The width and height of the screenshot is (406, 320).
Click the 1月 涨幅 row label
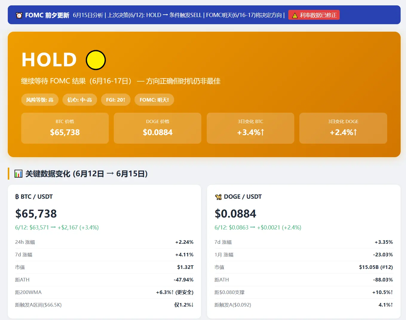(x=224, y=255)
